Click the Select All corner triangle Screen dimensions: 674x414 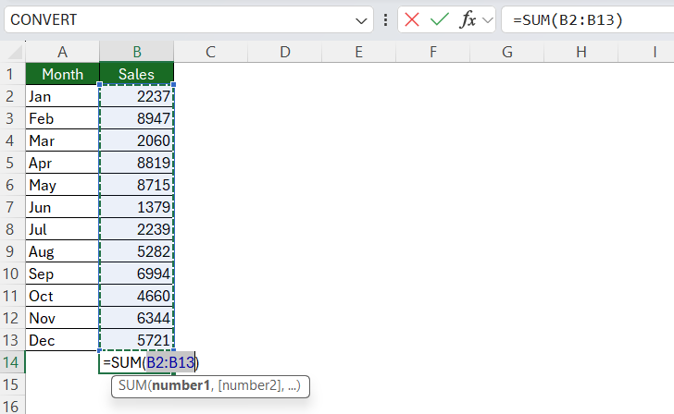pos(13,52)
